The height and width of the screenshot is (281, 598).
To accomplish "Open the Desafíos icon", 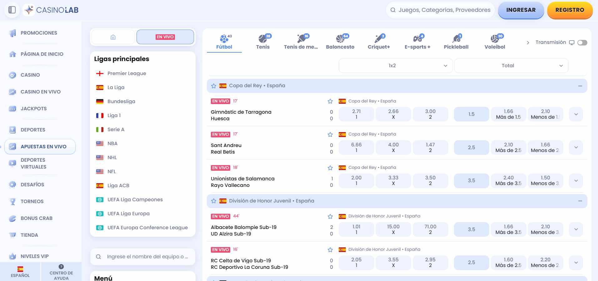I will click(x=12, y=185).
